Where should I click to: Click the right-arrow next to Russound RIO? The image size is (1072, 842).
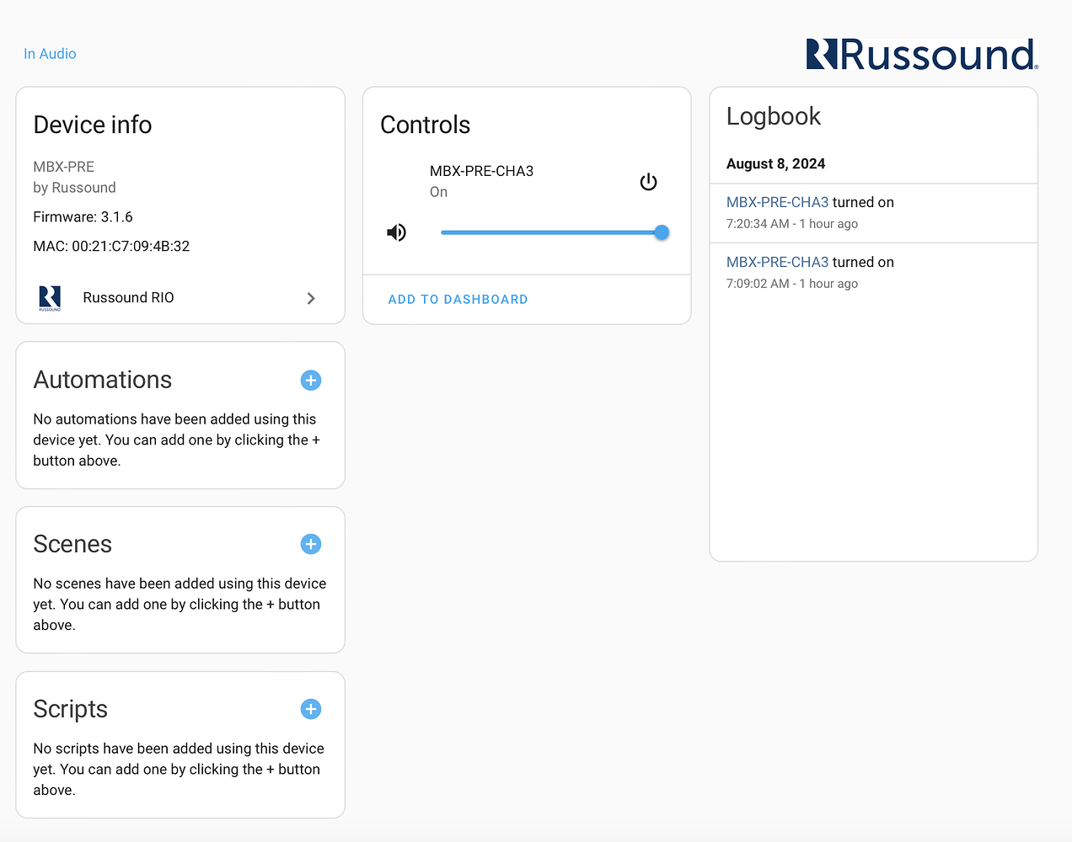point(311,297)
